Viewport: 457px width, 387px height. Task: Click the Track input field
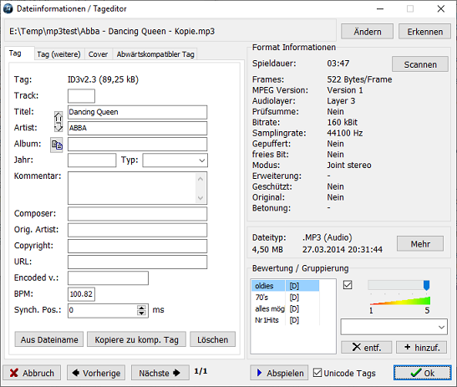(81, 96)
